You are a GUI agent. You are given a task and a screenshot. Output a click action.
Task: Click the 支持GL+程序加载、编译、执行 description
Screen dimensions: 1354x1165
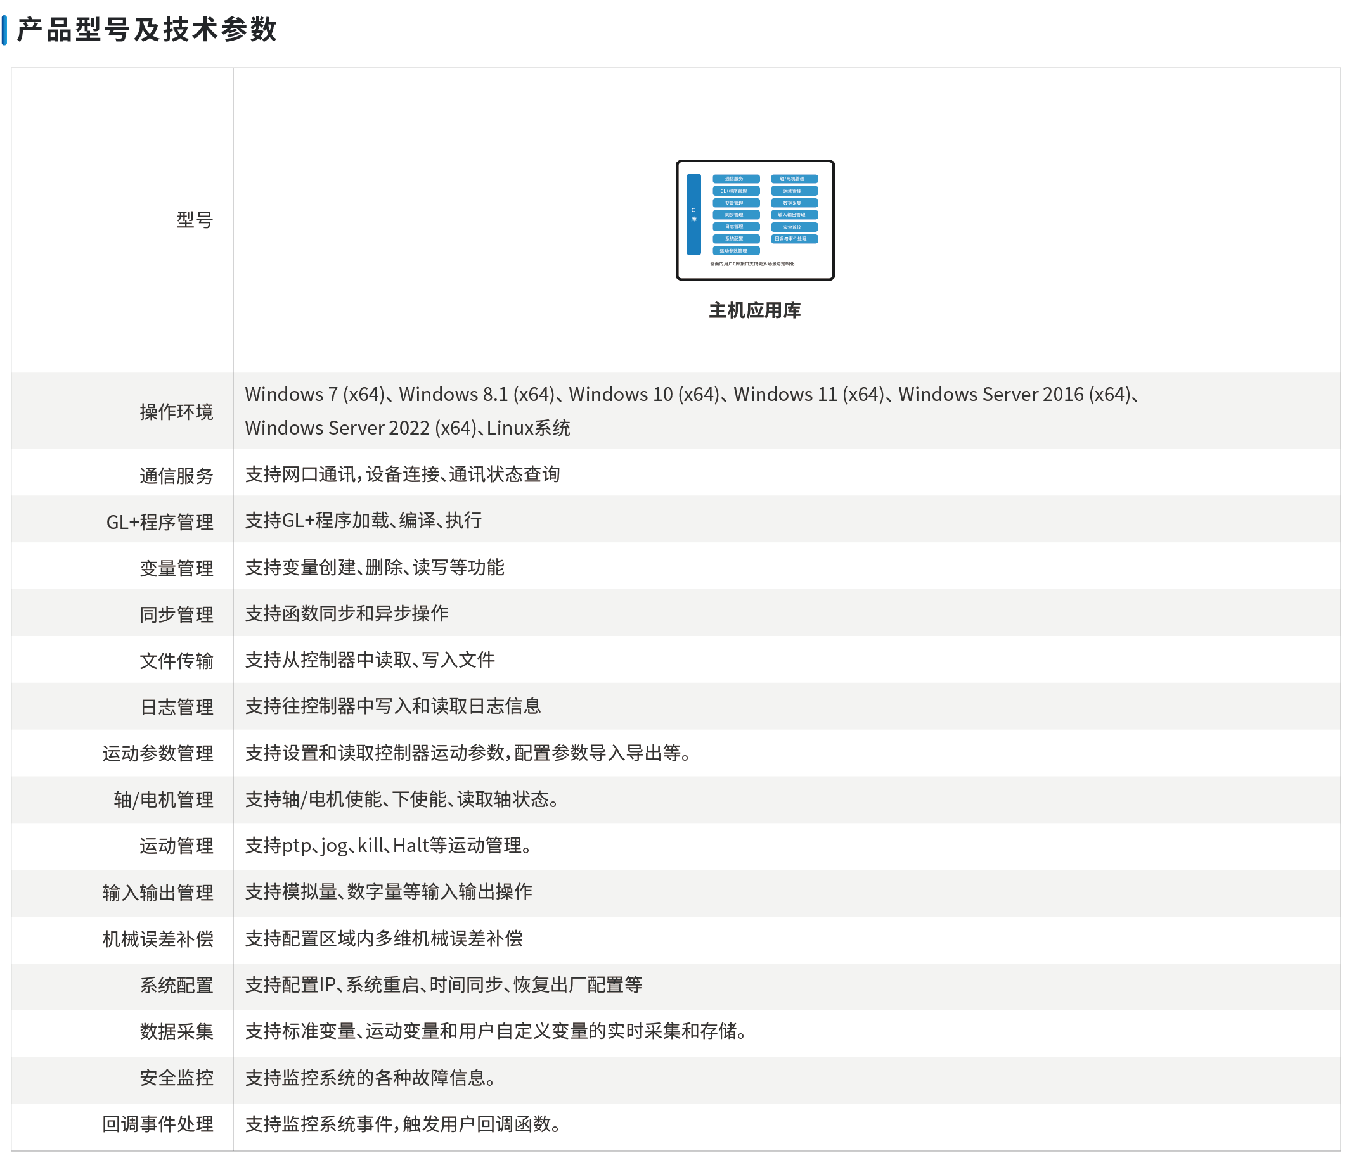click(363, 521)
